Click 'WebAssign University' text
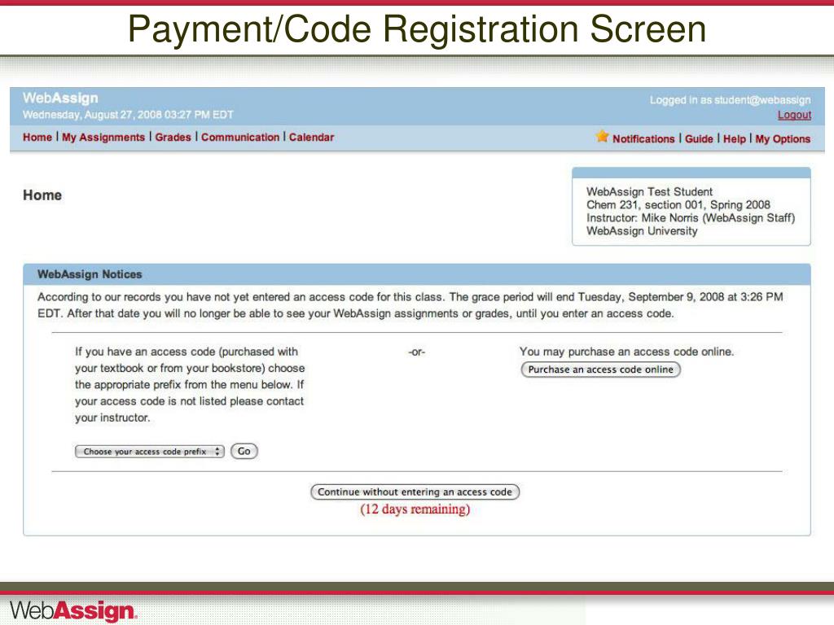 (642, 230)
